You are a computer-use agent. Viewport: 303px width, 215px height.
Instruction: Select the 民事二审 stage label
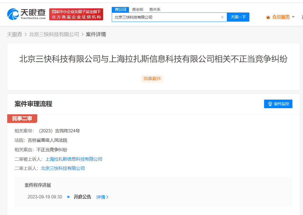pos(22,118)
